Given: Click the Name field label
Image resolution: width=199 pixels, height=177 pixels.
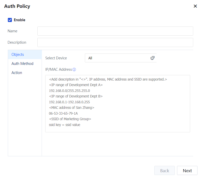Looking at the screenshot, I should tap(12, 31).
